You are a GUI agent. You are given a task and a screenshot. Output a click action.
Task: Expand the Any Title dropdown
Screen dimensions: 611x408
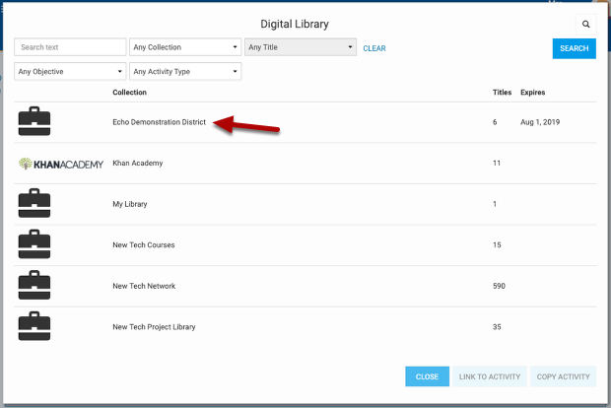(x=300, y=47)
